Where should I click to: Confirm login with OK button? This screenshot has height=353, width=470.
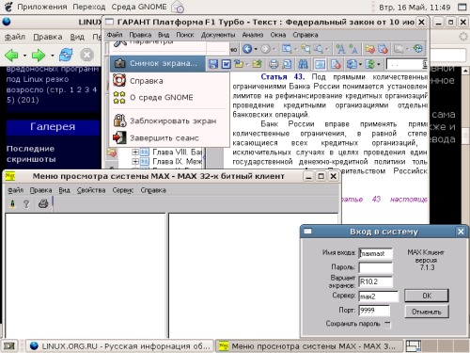click(427, 296)
